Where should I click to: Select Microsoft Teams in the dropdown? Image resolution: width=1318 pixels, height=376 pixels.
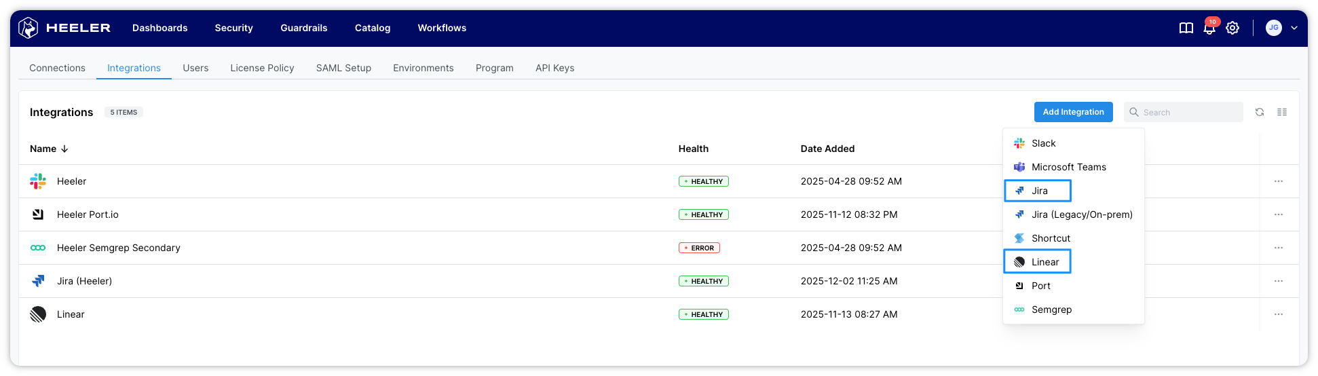pyautogui.click(x=1068, y=167)
